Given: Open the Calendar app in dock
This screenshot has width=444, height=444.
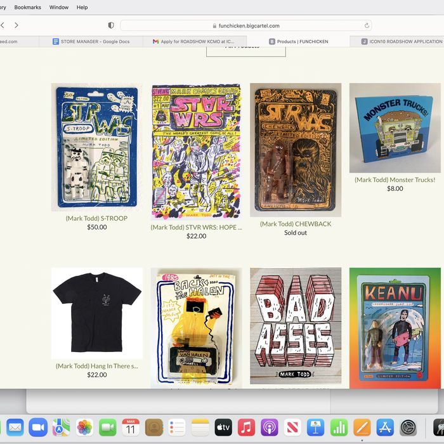Looking at the screenshot, I should pos(131,428).
